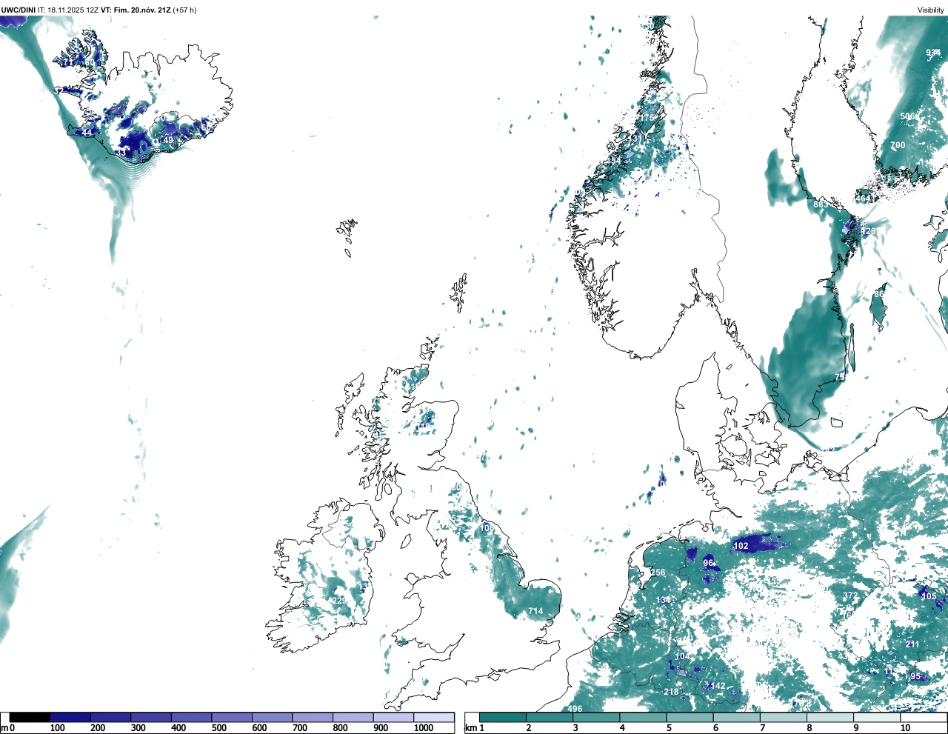This screenshot has height=734, width=948.
Task: Select the 'Fim. 20.nóv. 21Z' valid time
Action: coord(141,10)
